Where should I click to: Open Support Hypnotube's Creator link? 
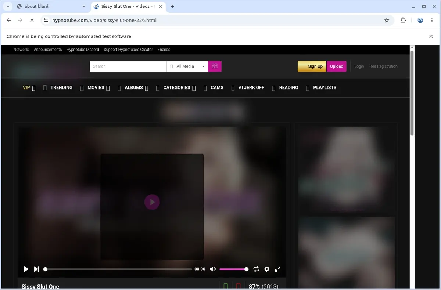(128, 50)
